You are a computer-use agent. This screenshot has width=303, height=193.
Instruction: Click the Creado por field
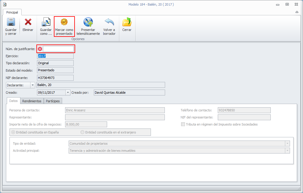130,93
